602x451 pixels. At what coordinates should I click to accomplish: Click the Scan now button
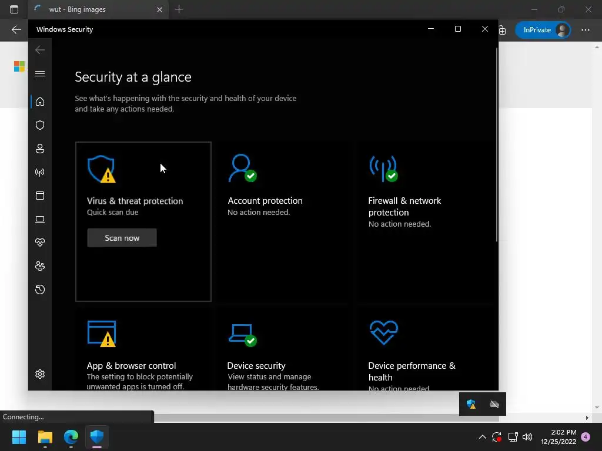pos(122,238)
